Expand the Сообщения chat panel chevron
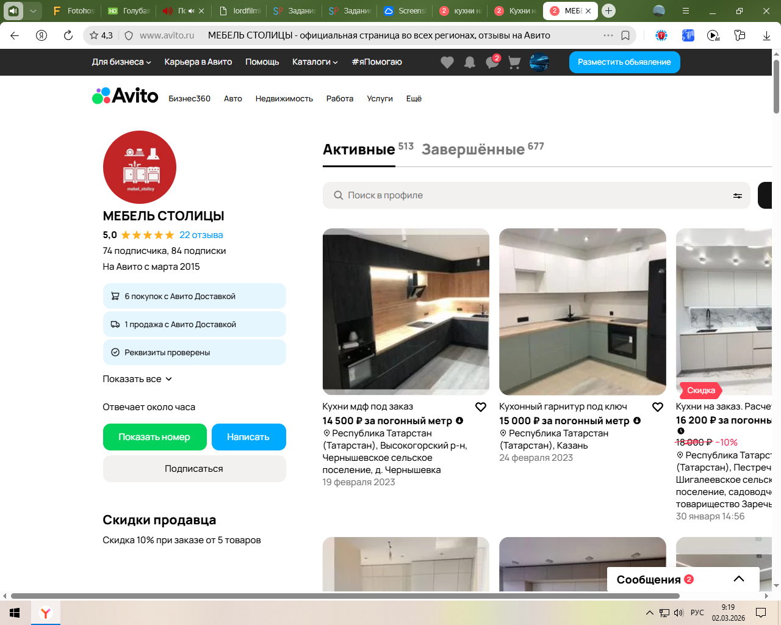The image size is (781, 625). pyautogui.click(x=739, y=579)
